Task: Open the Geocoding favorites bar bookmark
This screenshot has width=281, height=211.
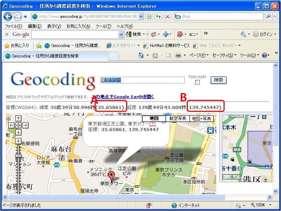Action: 73,46
